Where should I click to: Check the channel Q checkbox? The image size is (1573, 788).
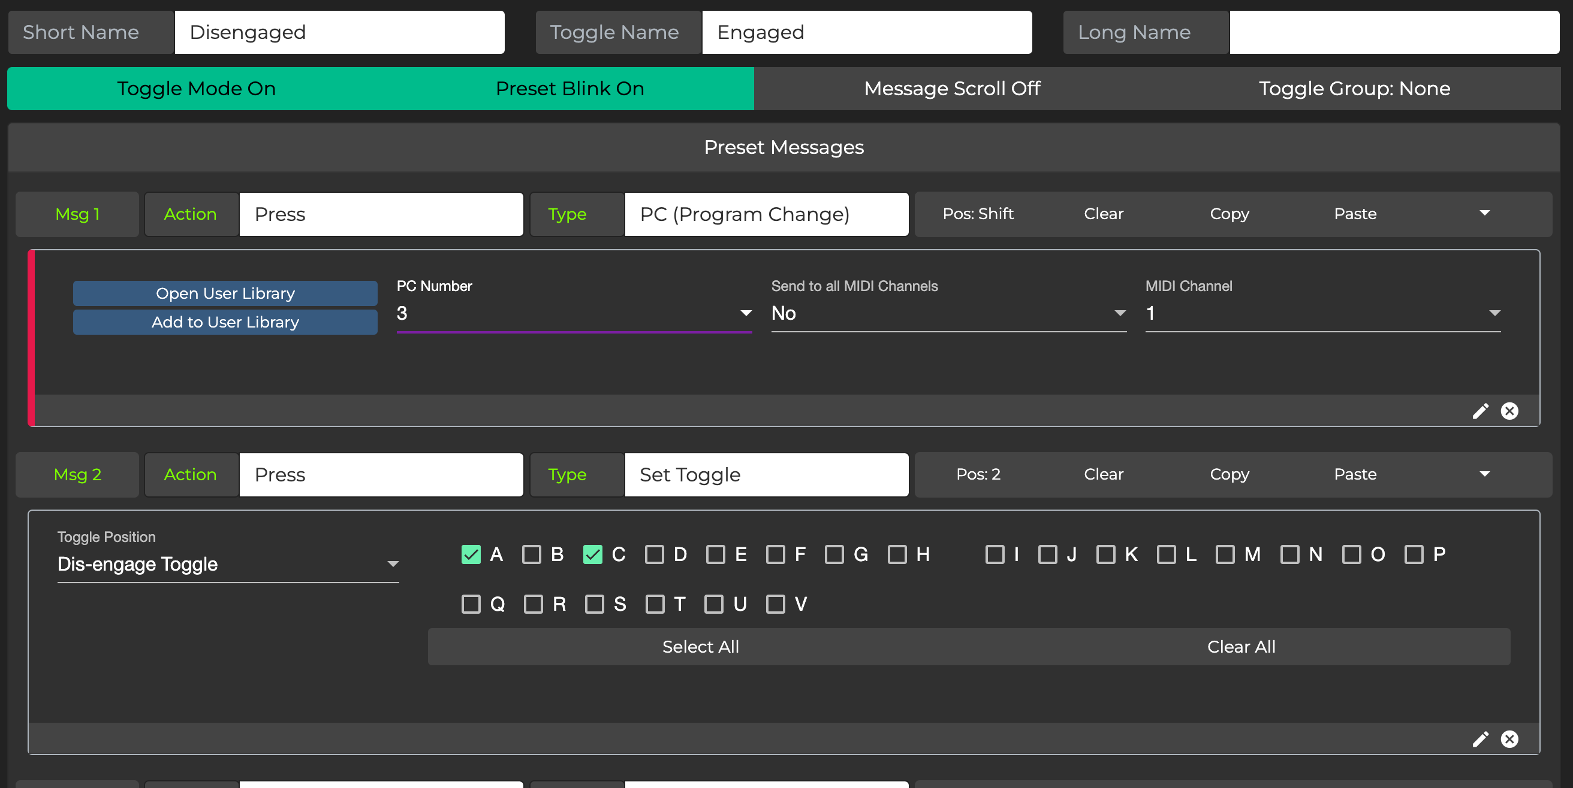tap(470, 604)
